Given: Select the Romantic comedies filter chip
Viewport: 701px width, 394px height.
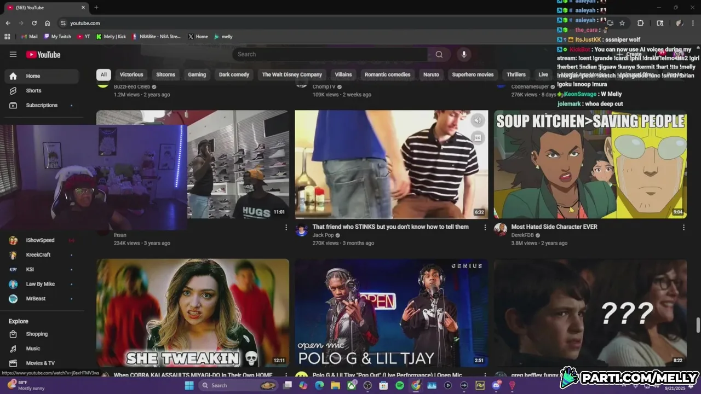Looking at the screenshot, I should pyautogui.click(x=388, y=74).
